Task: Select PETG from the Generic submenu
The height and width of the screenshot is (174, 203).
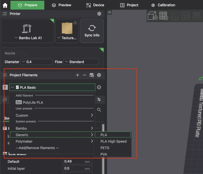Action: pos(113,148)
